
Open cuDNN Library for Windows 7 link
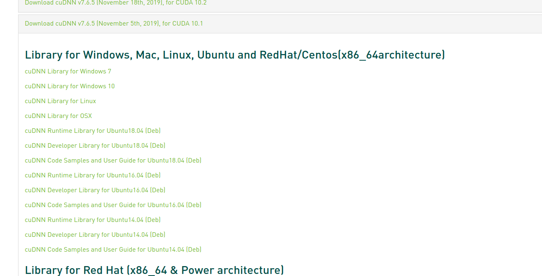68,71
